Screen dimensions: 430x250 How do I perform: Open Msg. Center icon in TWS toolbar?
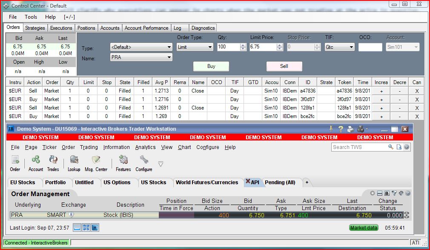coord(96,160)
